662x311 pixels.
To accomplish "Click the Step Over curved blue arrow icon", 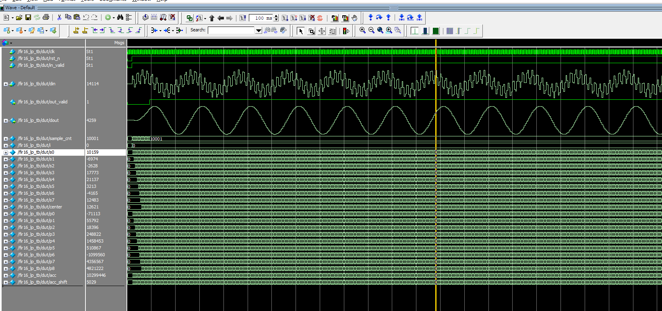I will click(x=379, y=17).
